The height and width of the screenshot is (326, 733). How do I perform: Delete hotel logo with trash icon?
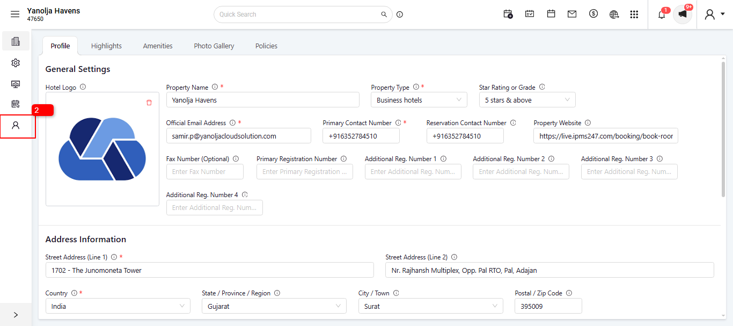pyautogui.click(x=149, y=103)
